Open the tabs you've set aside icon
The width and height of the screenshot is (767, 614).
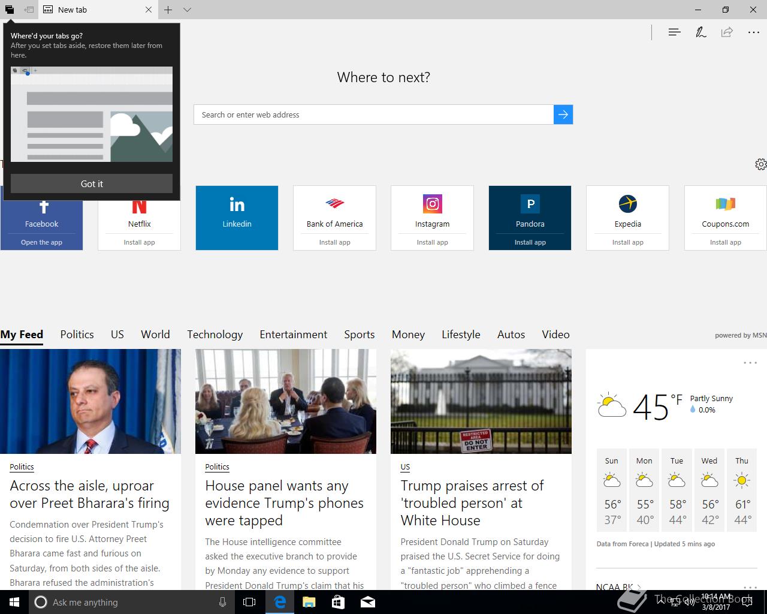tap(10, 10)
